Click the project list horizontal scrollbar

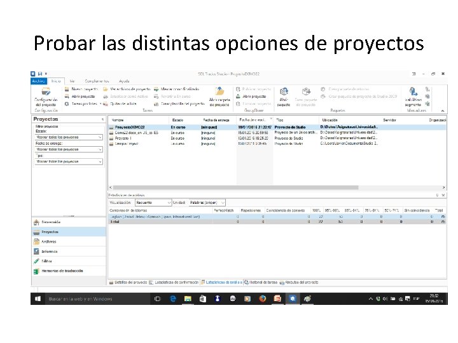235,187
